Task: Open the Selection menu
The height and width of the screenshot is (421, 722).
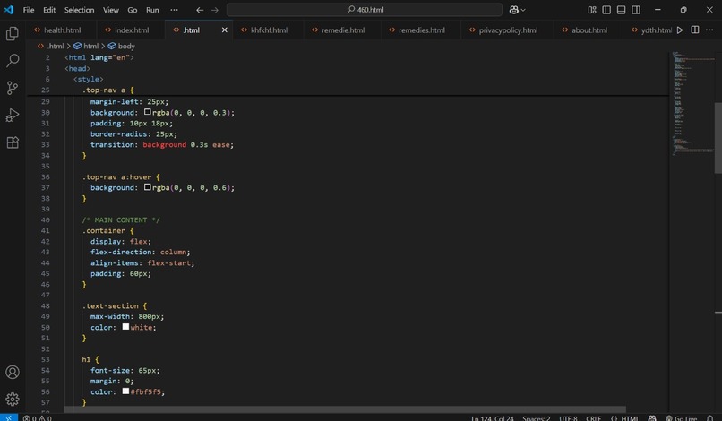Action: [x=79, y=10]
